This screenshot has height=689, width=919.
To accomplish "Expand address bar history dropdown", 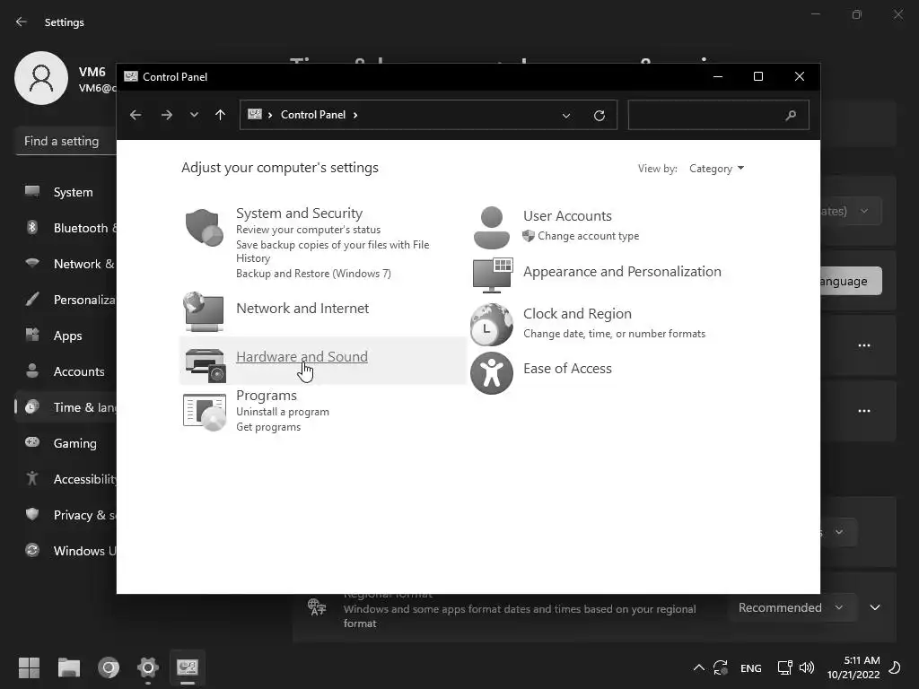I will click(566, 116).
